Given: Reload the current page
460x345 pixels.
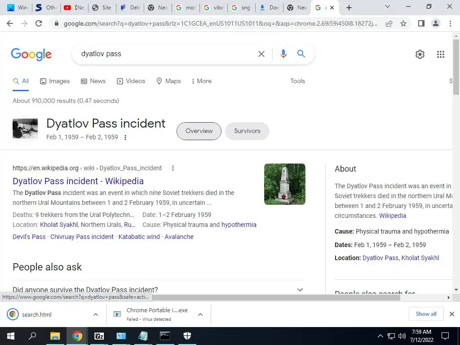Looking at the screenshot, I should coord(39,23).
